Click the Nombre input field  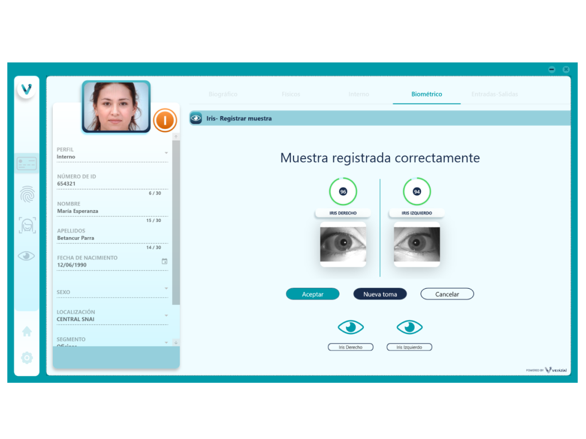(112, 208)
